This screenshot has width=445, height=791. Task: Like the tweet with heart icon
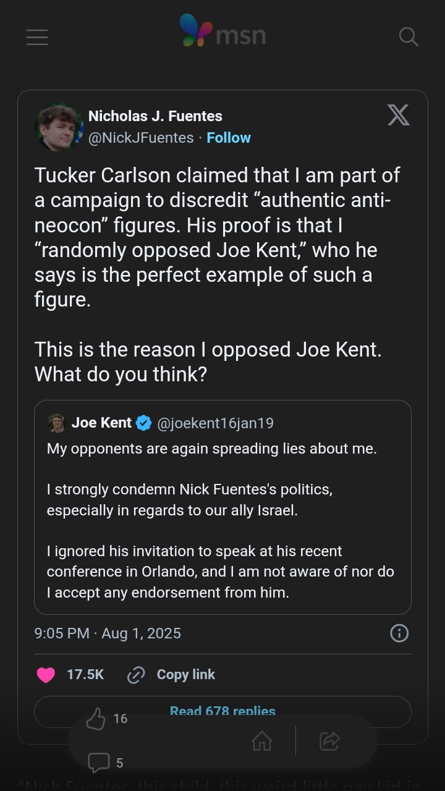click(46, 675)
